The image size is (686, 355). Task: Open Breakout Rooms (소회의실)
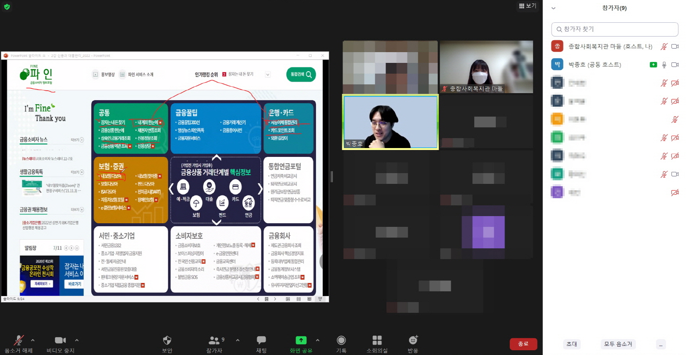[x=377, y=340]
